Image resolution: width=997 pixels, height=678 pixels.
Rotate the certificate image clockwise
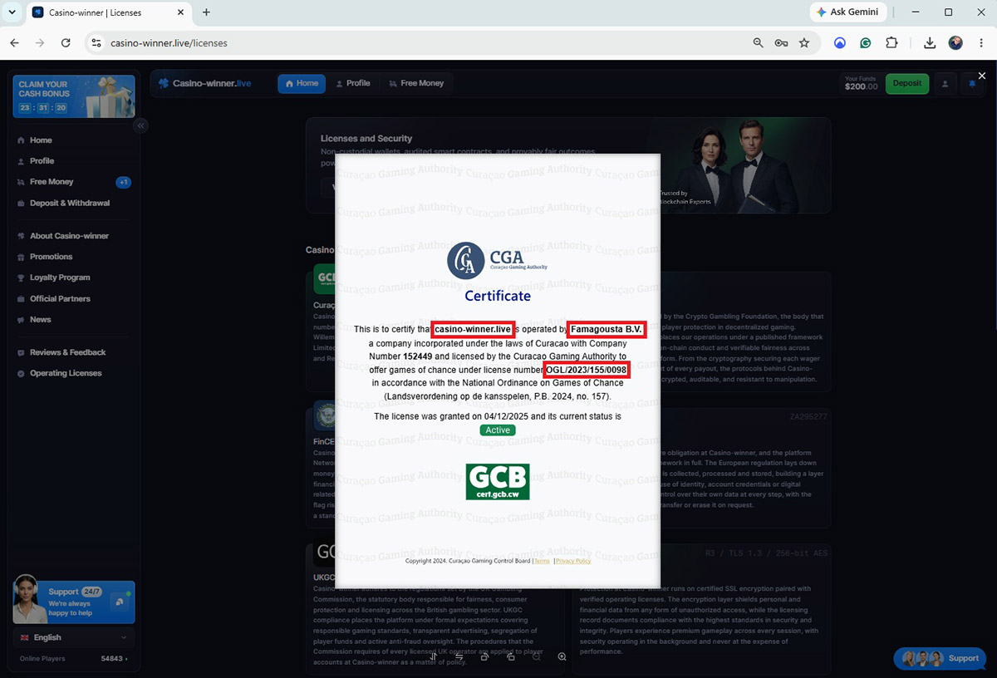(511, 656)
